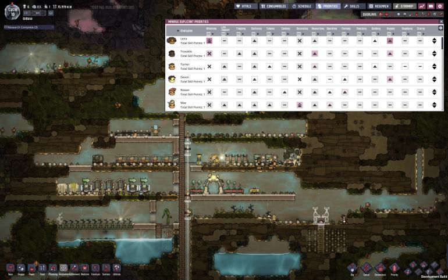This screenshot has height=280, width=448.
Task: Toggle Max's Decorating priority
Action: [x=300, y=105]
